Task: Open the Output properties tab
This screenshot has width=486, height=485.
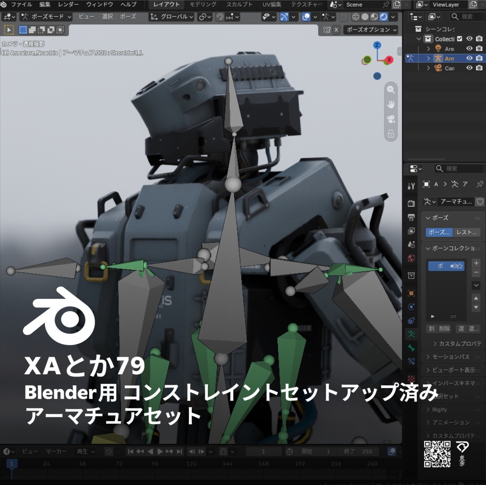Action: pos(411,217)
